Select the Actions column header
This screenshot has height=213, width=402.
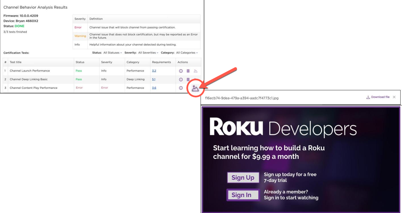click(183, 62)
